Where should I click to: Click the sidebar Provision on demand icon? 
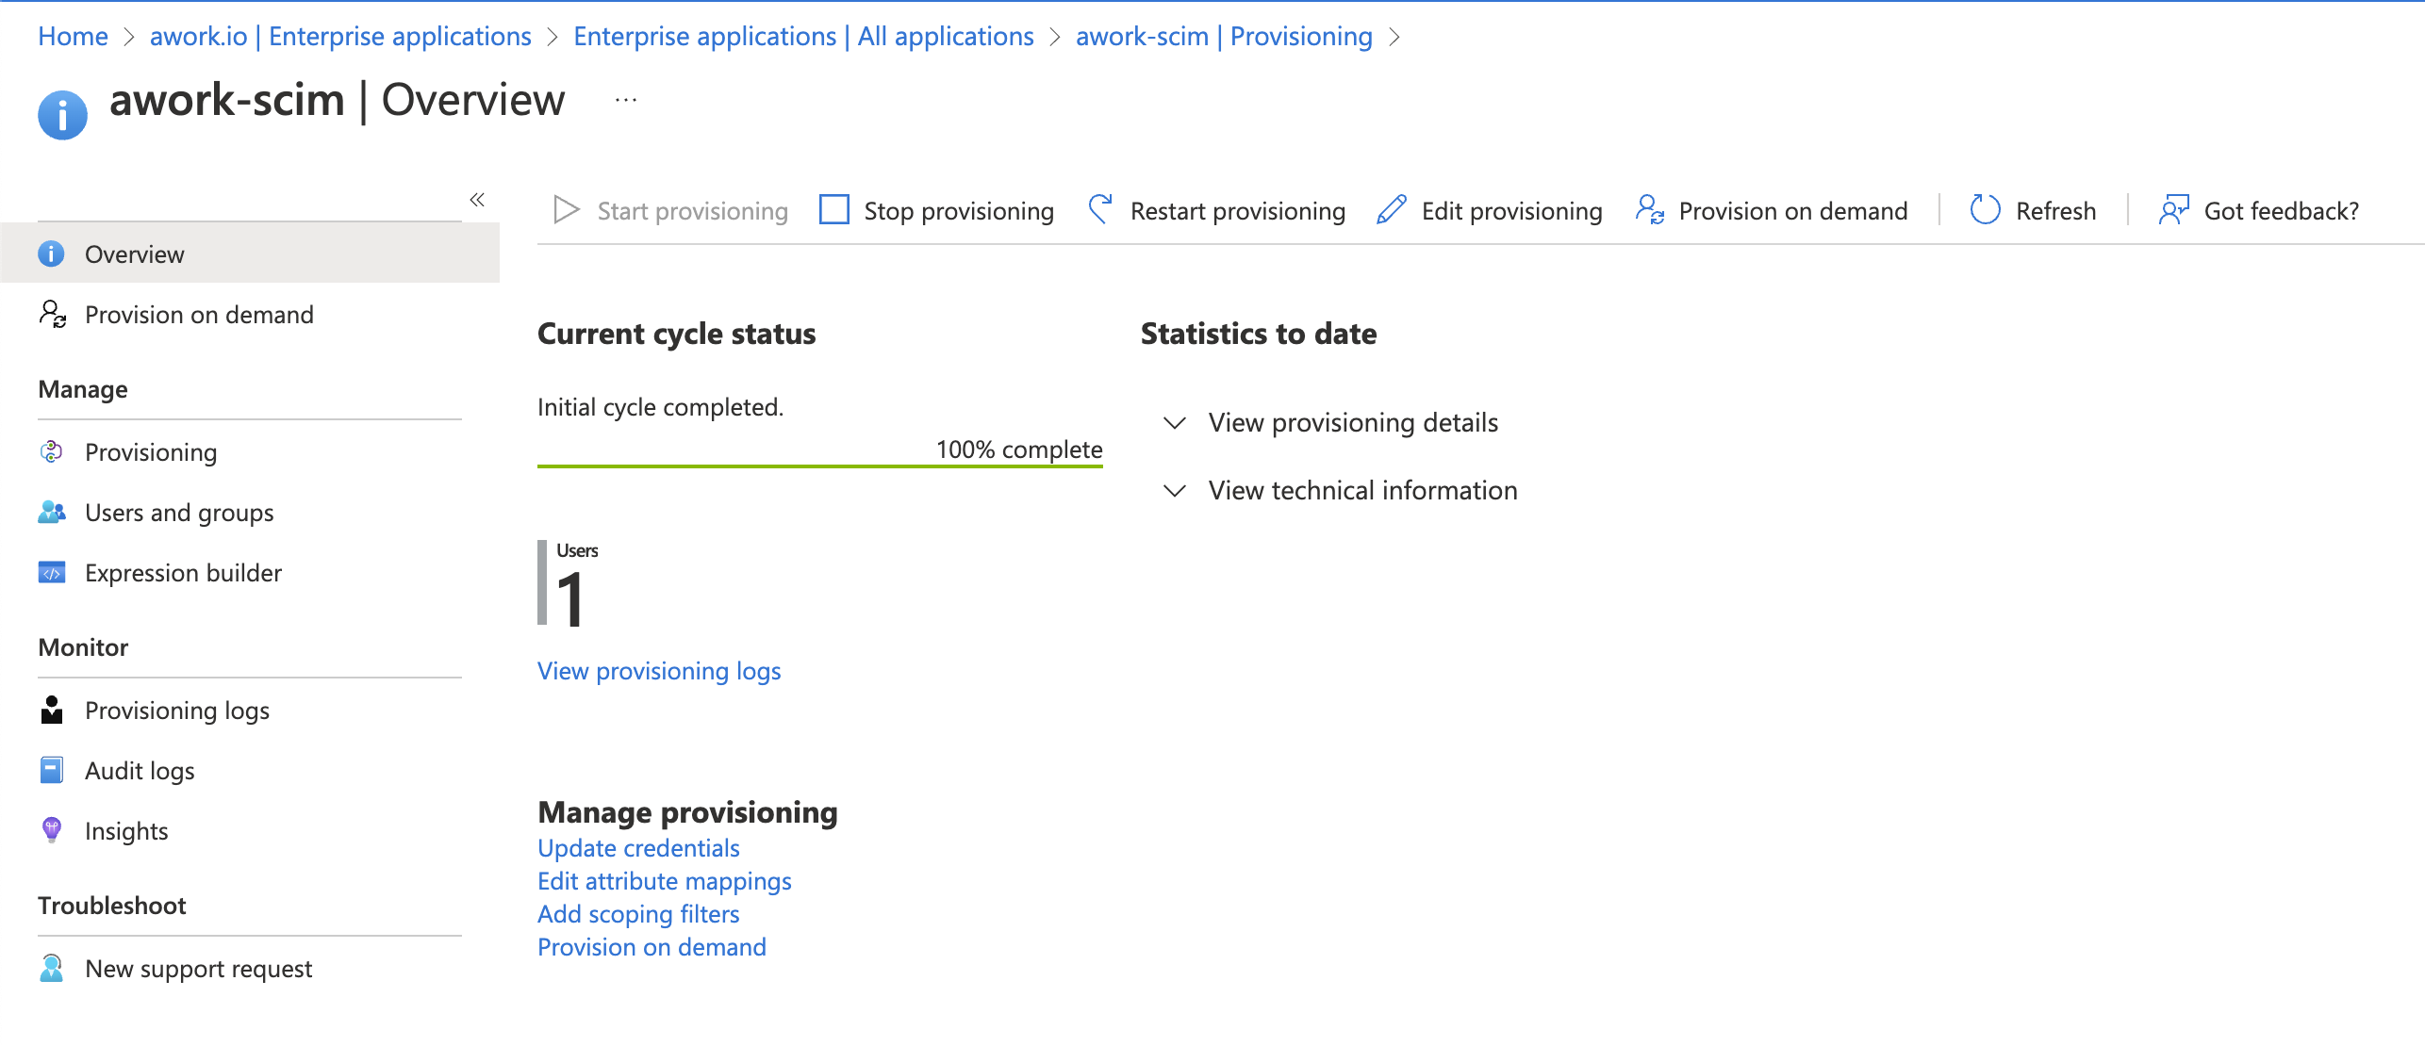click(x=53, y=314)
